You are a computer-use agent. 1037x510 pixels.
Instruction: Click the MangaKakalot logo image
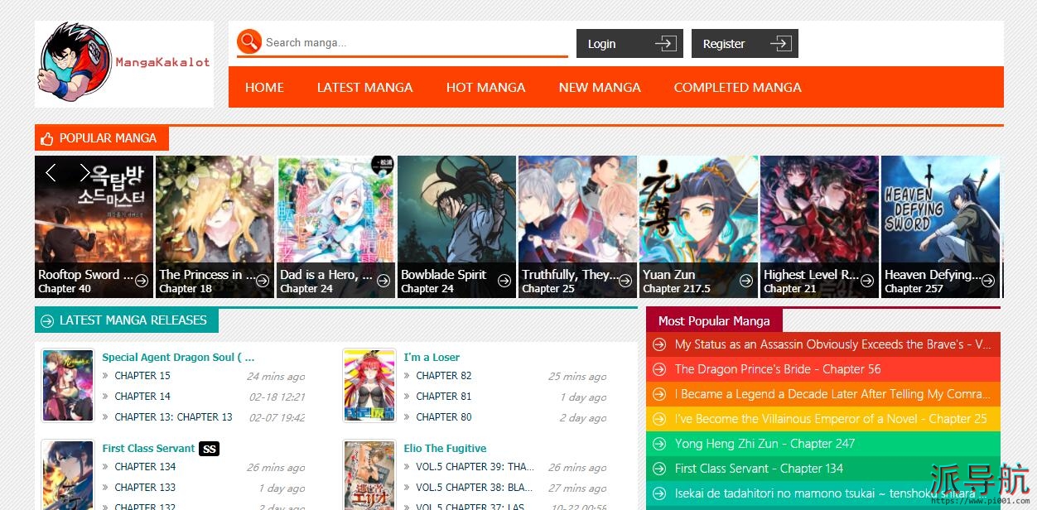point(124,64)
